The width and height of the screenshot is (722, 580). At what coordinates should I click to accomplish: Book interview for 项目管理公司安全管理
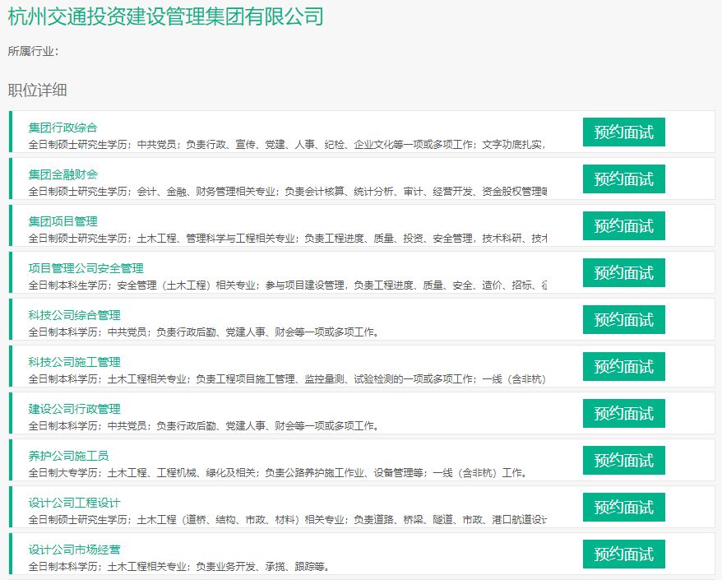point(624,273)
